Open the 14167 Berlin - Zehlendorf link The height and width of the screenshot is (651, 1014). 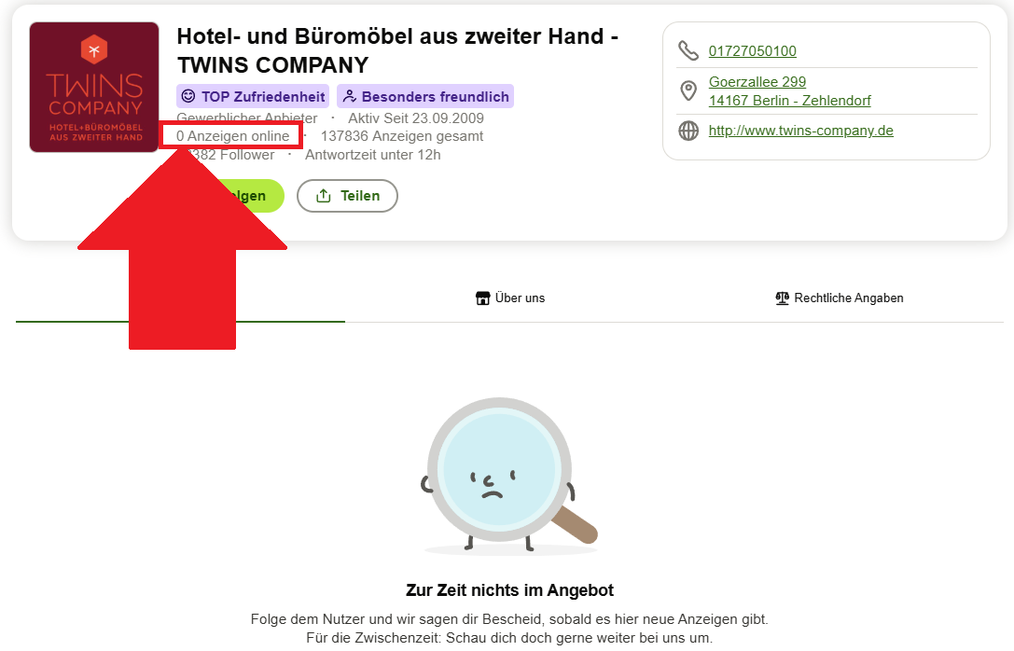tap(789, 101)
